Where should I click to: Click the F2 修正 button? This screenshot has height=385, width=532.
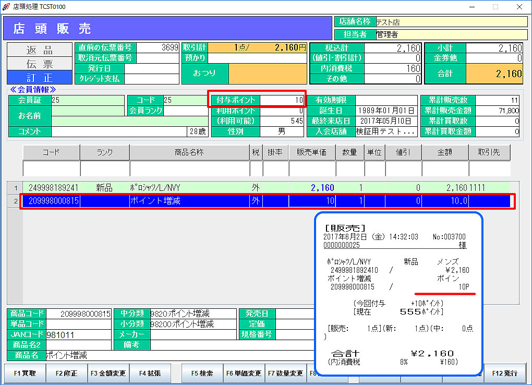pos(67,374)
